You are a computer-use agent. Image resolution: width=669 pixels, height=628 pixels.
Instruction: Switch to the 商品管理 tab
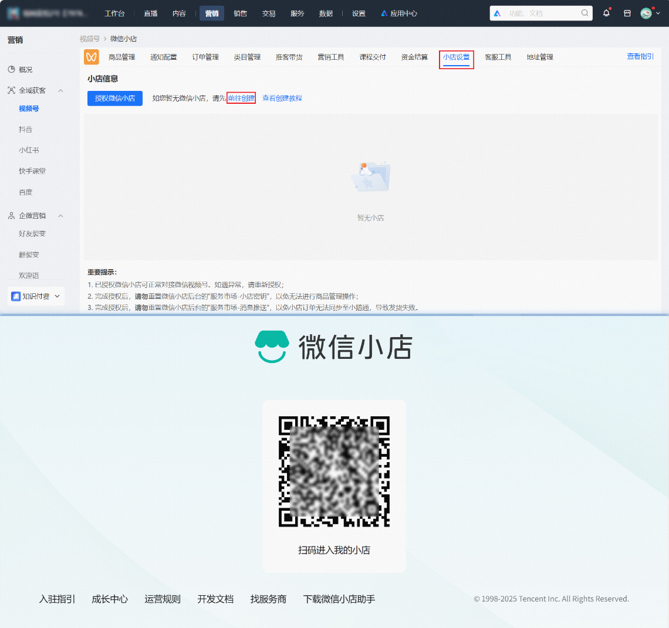coord(121,57)
